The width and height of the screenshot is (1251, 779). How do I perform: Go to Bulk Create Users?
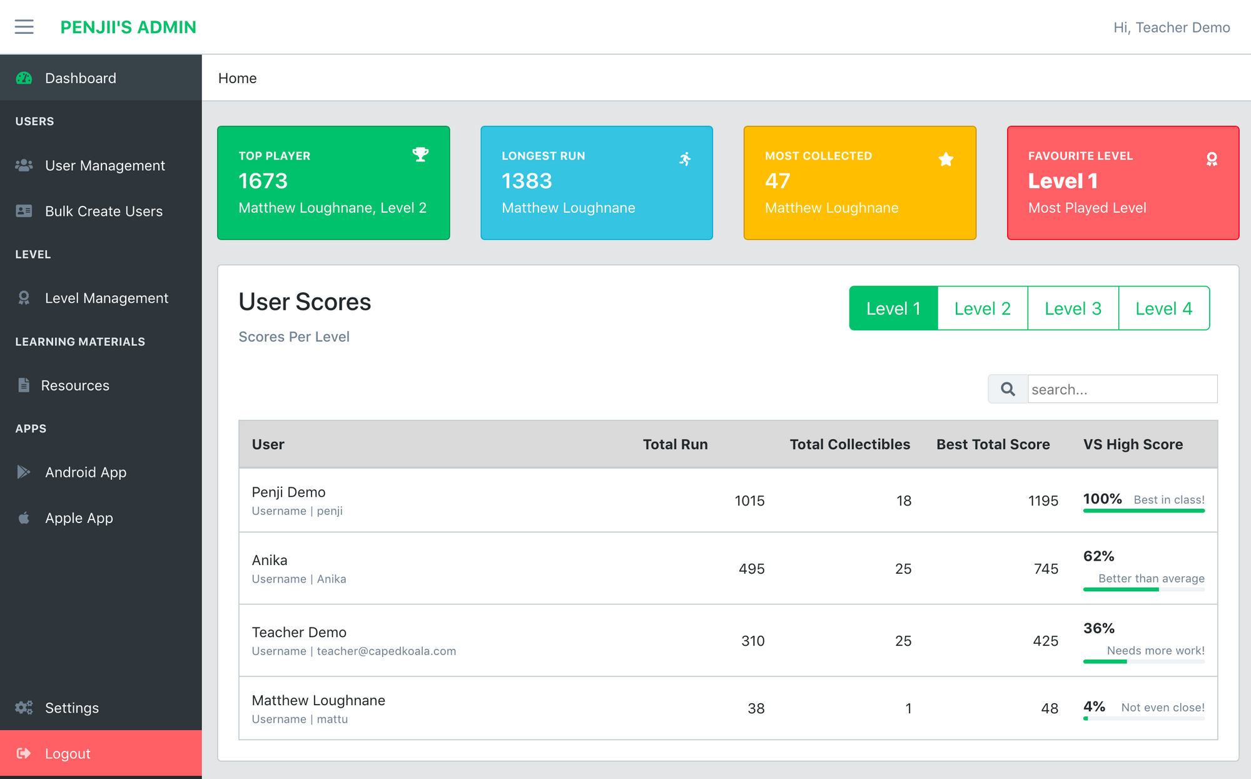point(101,211)
